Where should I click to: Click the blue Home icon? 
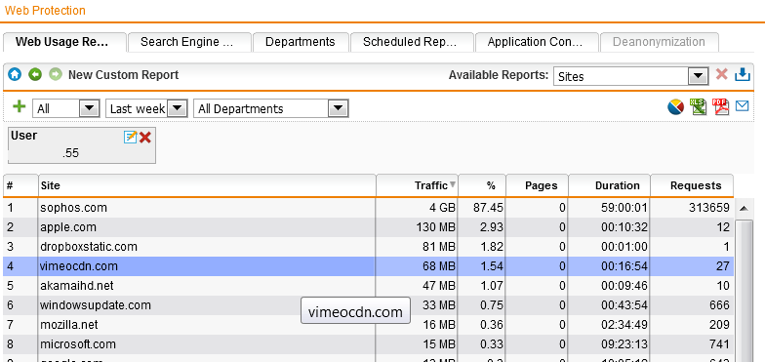coord(16,74)
